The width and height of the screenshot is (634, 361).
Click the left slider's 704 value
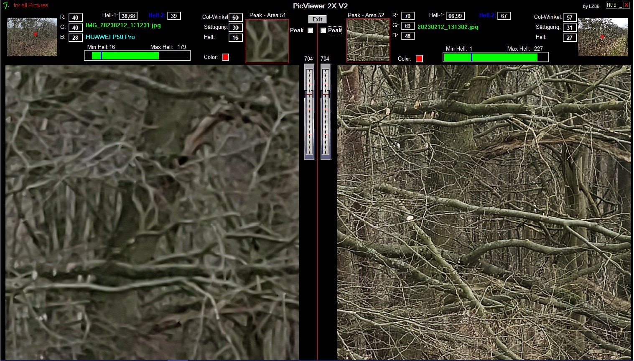tap(309, 59)
